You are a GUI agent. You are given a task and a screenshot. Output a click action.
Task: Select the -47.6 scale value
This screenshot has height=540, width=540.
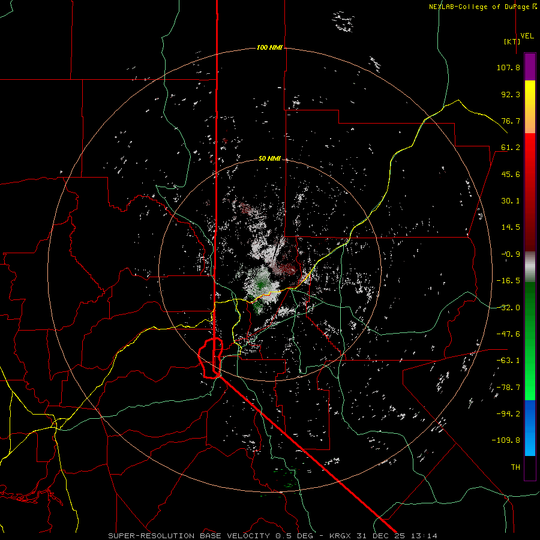508,334
